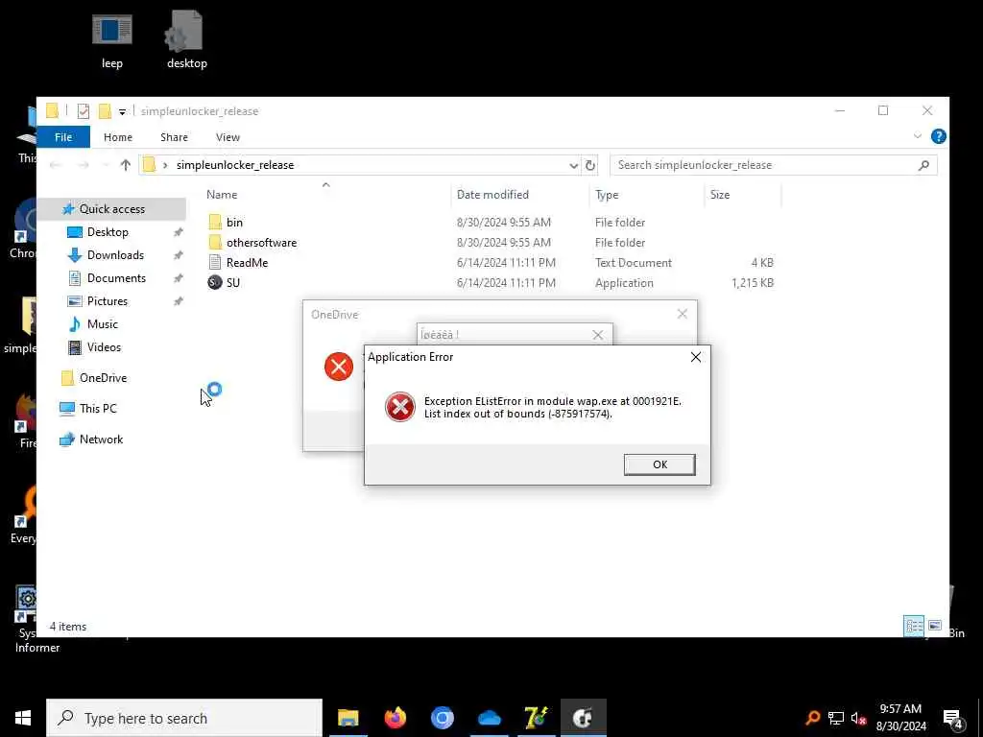Click the 1,215 KB size value
The height and width of the screenshot is (737, 983).
753,283
